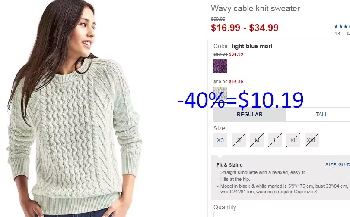Click the 4.4 rating score
Image resolution: width=350 pixels, height=217 pixels.
click(337, 34)
